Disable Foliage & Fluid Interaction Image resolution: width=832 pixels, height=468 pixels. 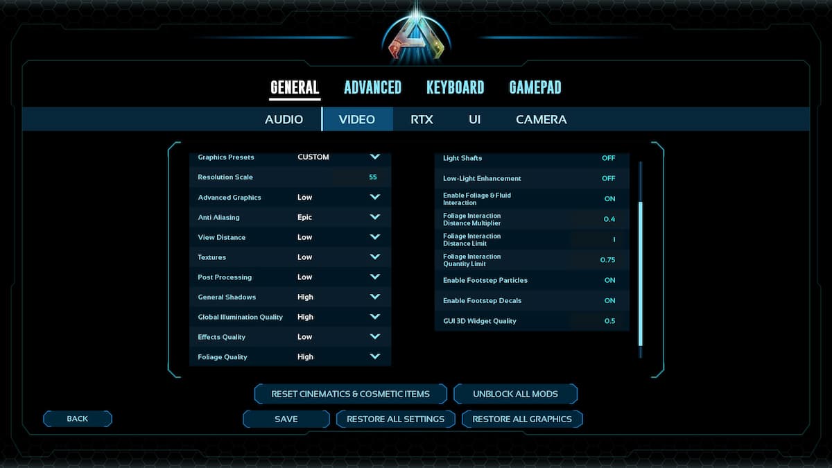click(x=609, y=199)
